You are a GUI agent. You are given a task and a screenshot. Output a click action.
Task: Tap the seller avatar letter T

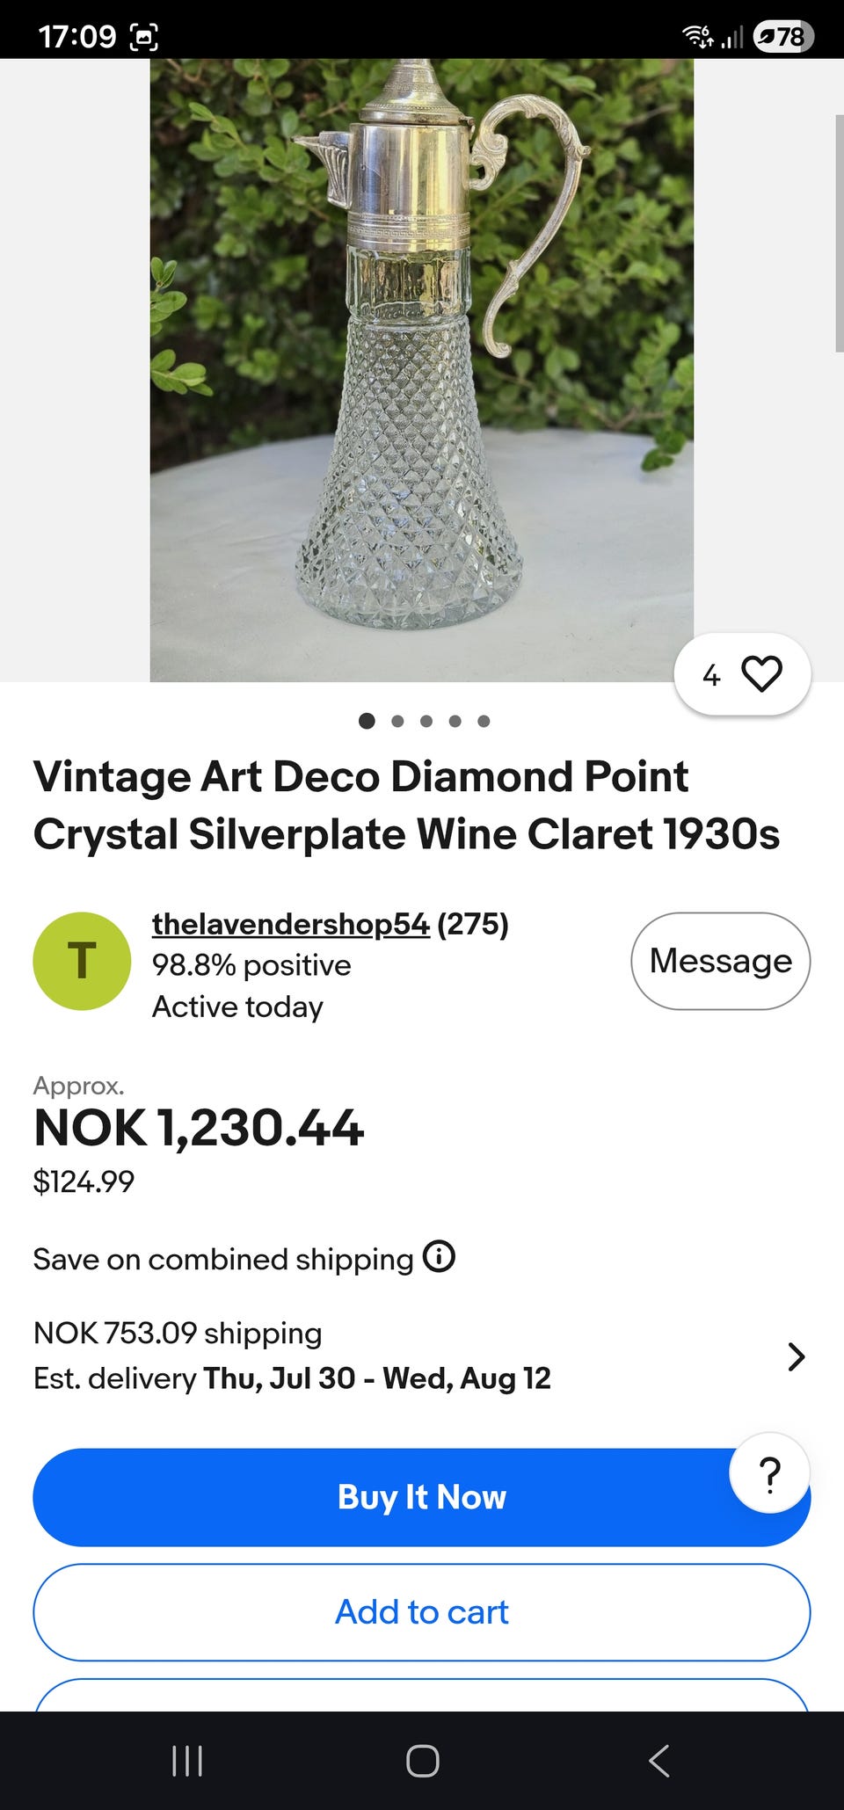tap(82, 961)
